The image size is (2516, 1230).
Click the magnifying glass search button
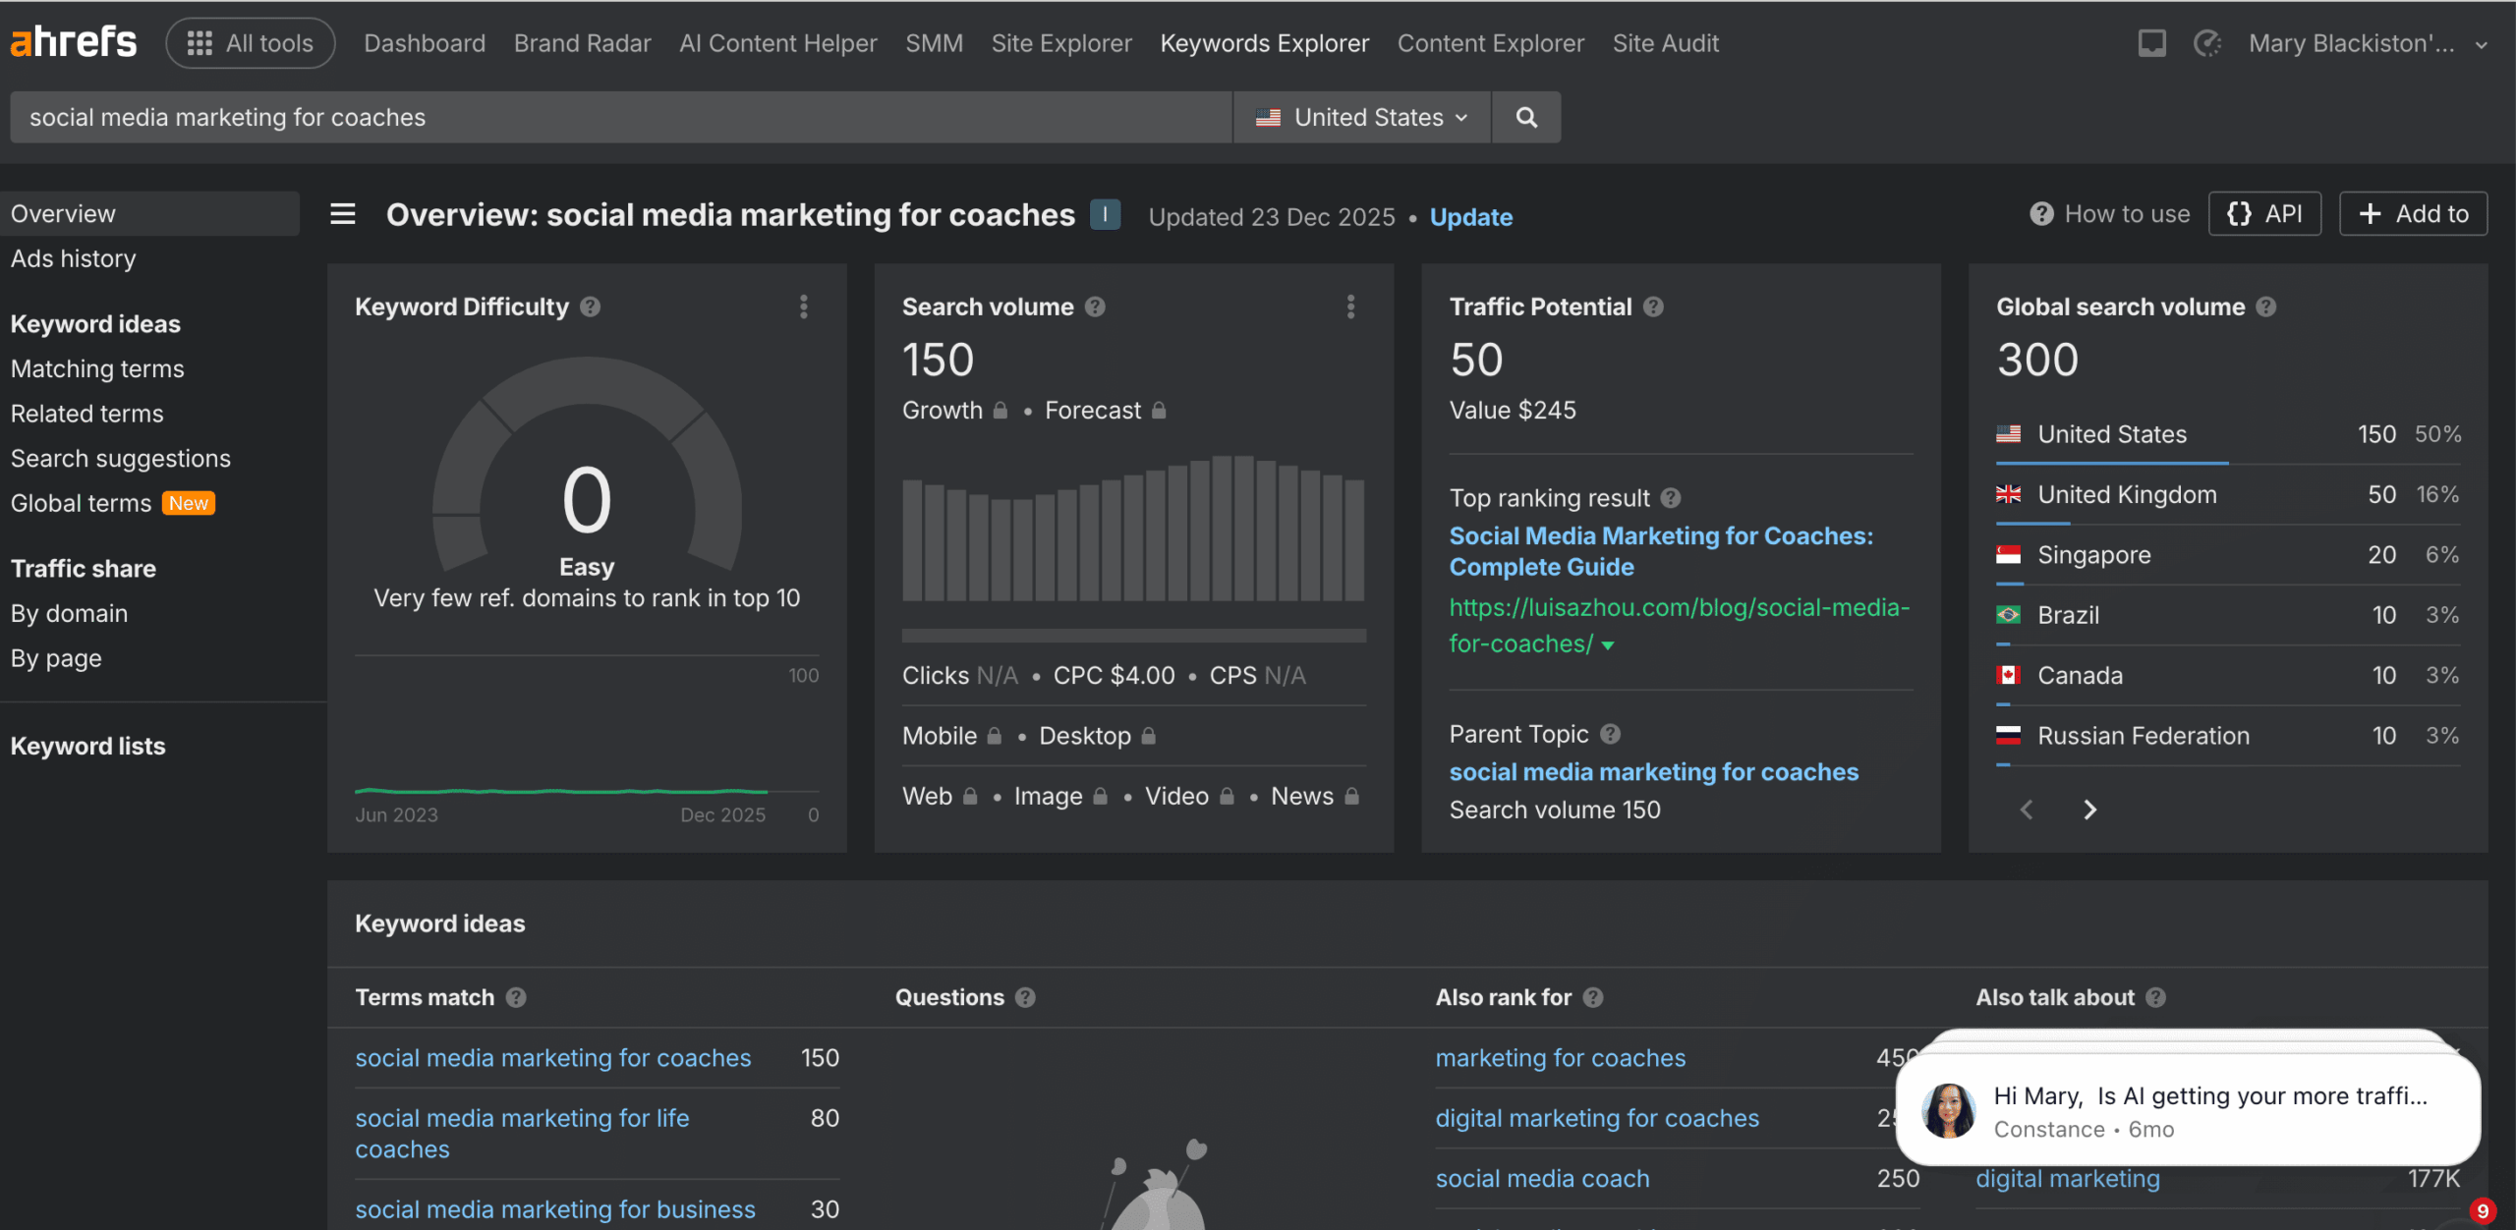pos(1525,117)
